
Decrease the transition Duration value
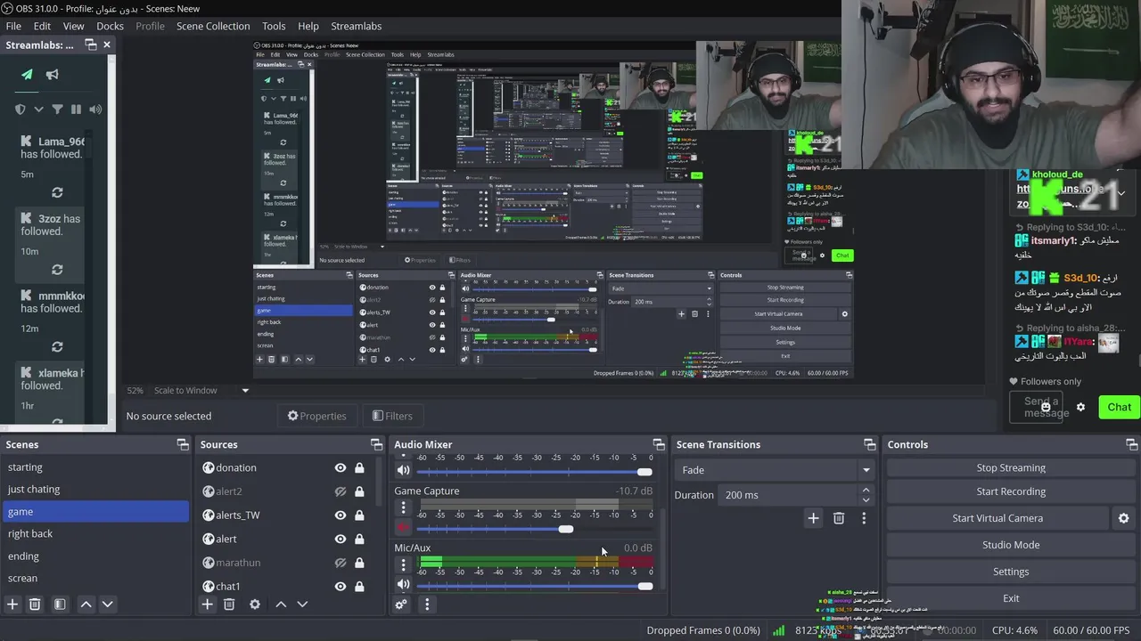(x=866, y=500)
